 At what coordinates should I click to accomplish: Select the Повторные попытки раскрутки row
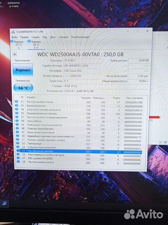(x=79, y=125)
